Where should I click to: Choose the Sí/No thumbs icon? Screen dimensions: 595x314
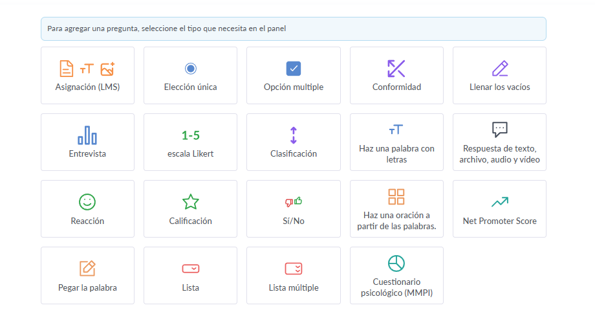coord(294,202)
